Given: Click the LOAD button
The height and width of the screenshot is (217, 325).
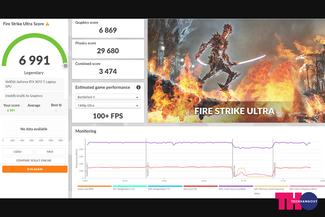Looking at the screenshot, I should [x=18, y=152].
